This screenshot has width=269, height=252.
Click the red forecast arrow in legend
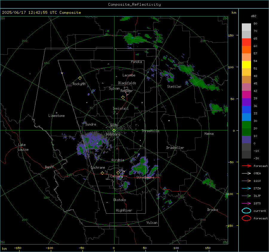[246, 166]
